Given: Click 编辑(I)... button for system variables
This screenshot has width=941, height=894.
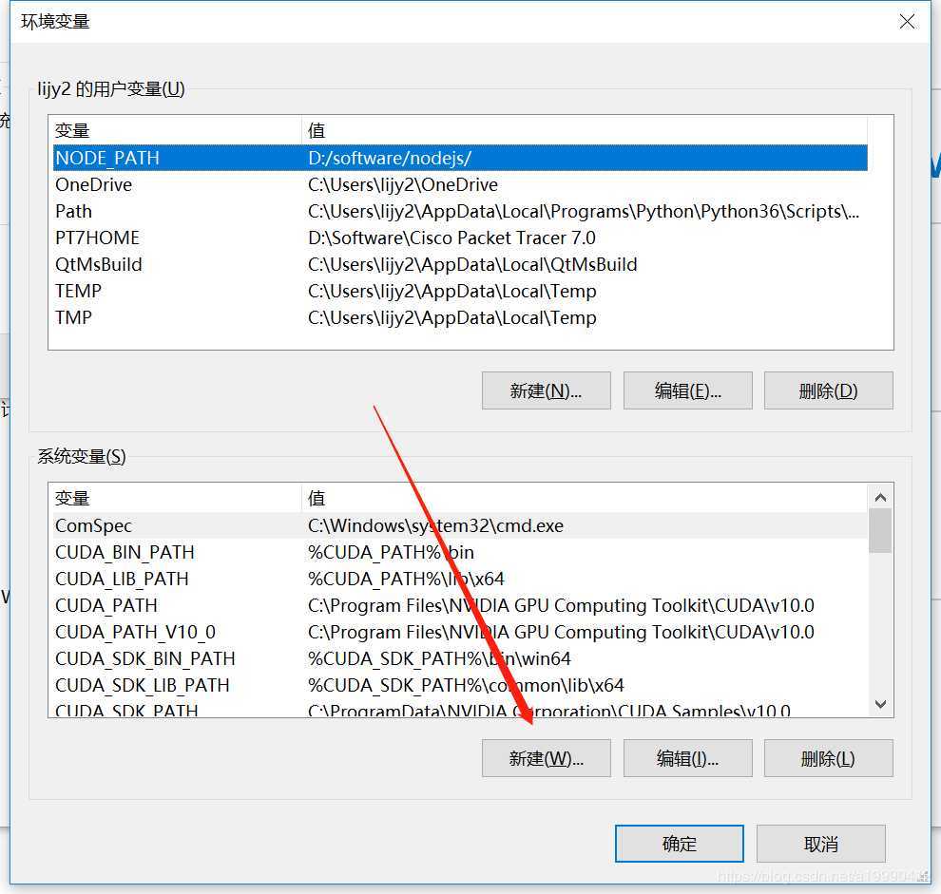Looking at the screenshot, I should click(x=688, y=758).
